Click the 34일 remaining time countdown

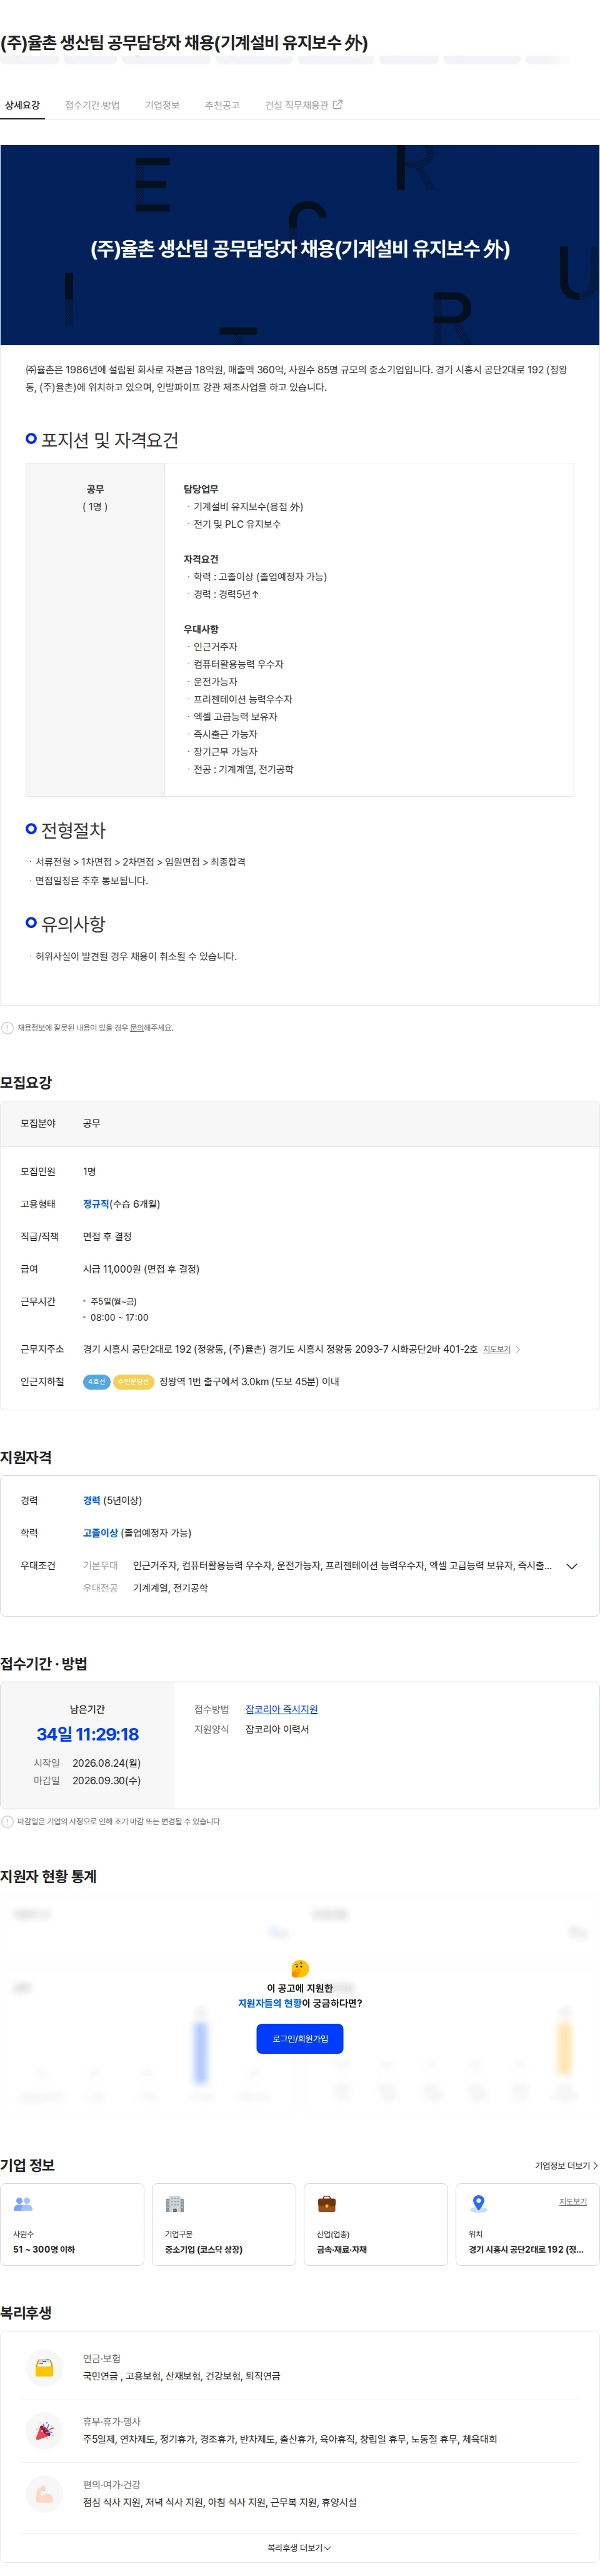pos(88,1734)
